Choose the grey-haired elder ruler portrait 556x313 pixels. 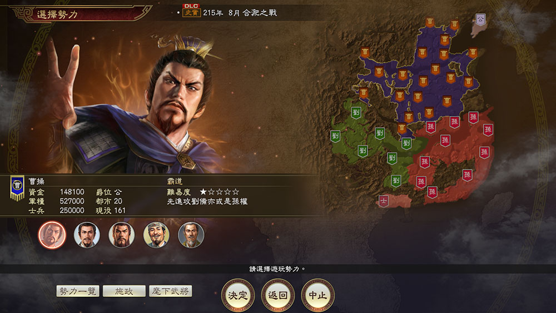(x=191, y=235)
